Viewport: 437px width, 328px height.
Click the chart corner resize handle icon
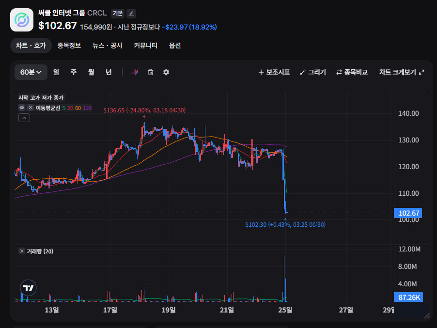(x=427, y=316)
